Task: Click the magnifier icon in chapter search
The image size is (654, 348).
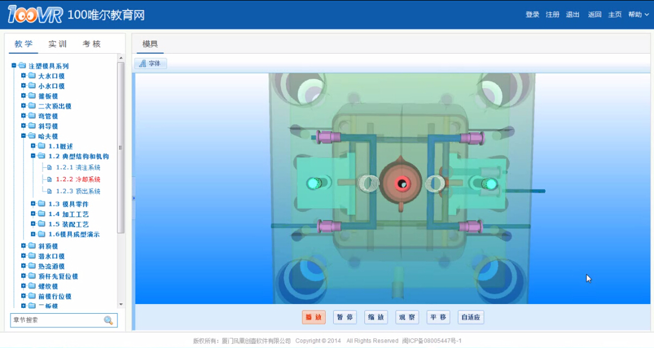Action: (x=109, y=320)
